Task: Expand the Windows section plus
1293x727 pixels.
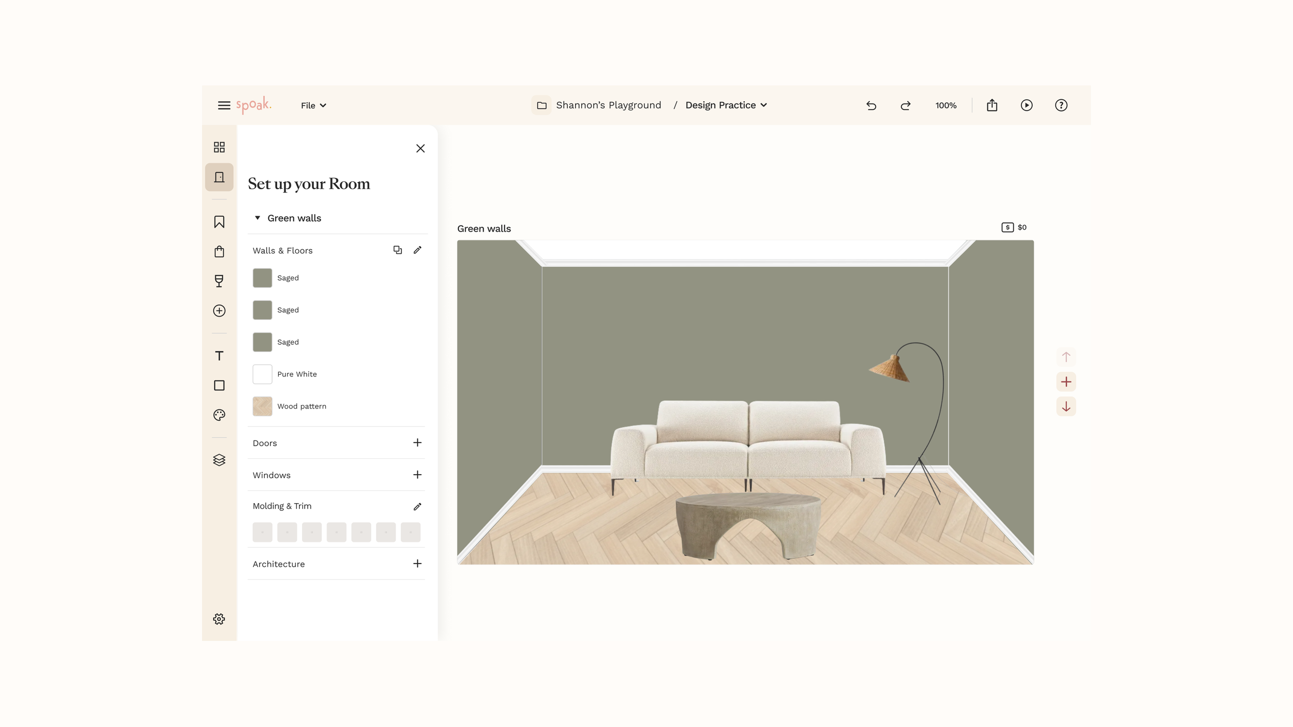Action: coord(417,475)
